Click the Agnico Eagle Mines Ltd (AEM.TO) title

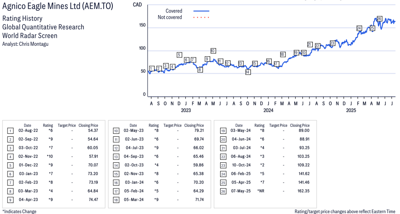coord(58,6)
